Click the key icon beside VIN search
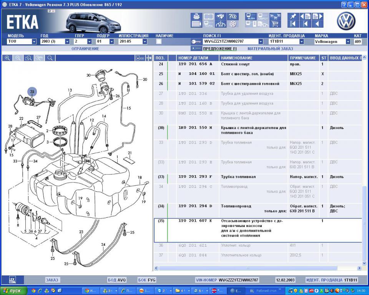 pyautogui.click(x=196, y=41)
